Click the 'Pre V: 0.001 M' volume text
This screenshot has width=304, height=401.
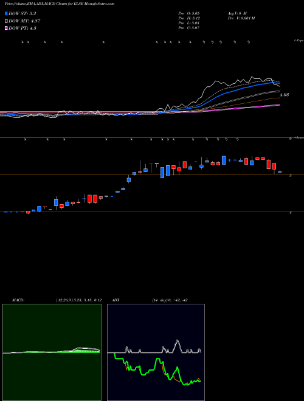click(x=241, y=18)
